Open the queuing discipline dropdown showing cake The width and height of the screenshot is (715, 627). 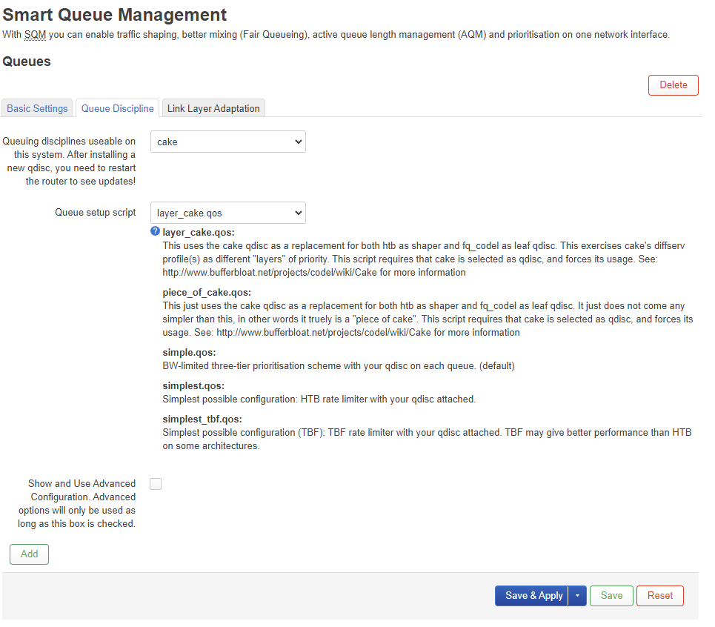[227, 142]
